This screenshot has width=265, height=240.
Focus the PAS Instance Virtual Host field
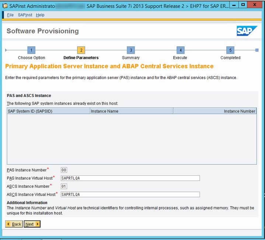[x=130, y=178]
